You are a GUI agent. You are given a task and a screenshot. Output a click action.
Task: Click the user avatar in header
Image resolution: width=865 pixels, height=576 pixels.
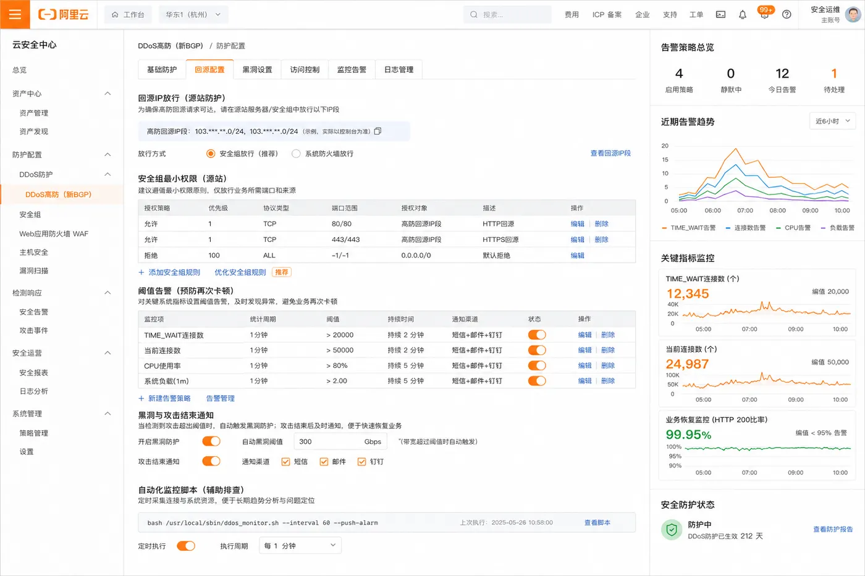853,14
